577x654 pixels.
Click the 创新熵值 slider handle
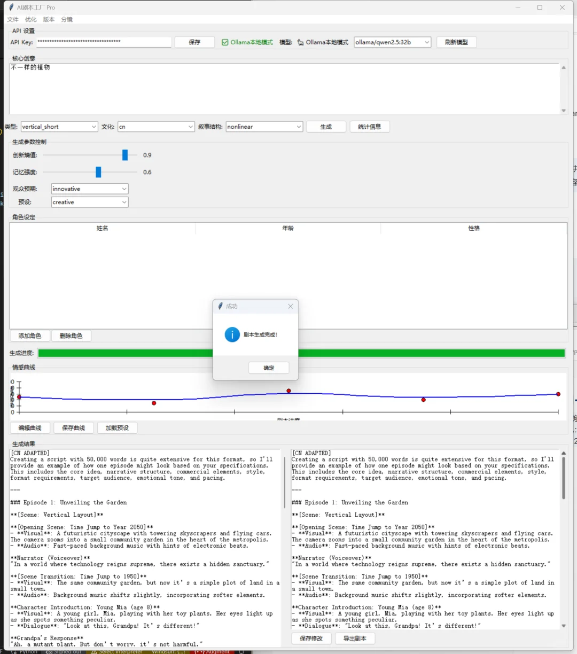[125, 155]
